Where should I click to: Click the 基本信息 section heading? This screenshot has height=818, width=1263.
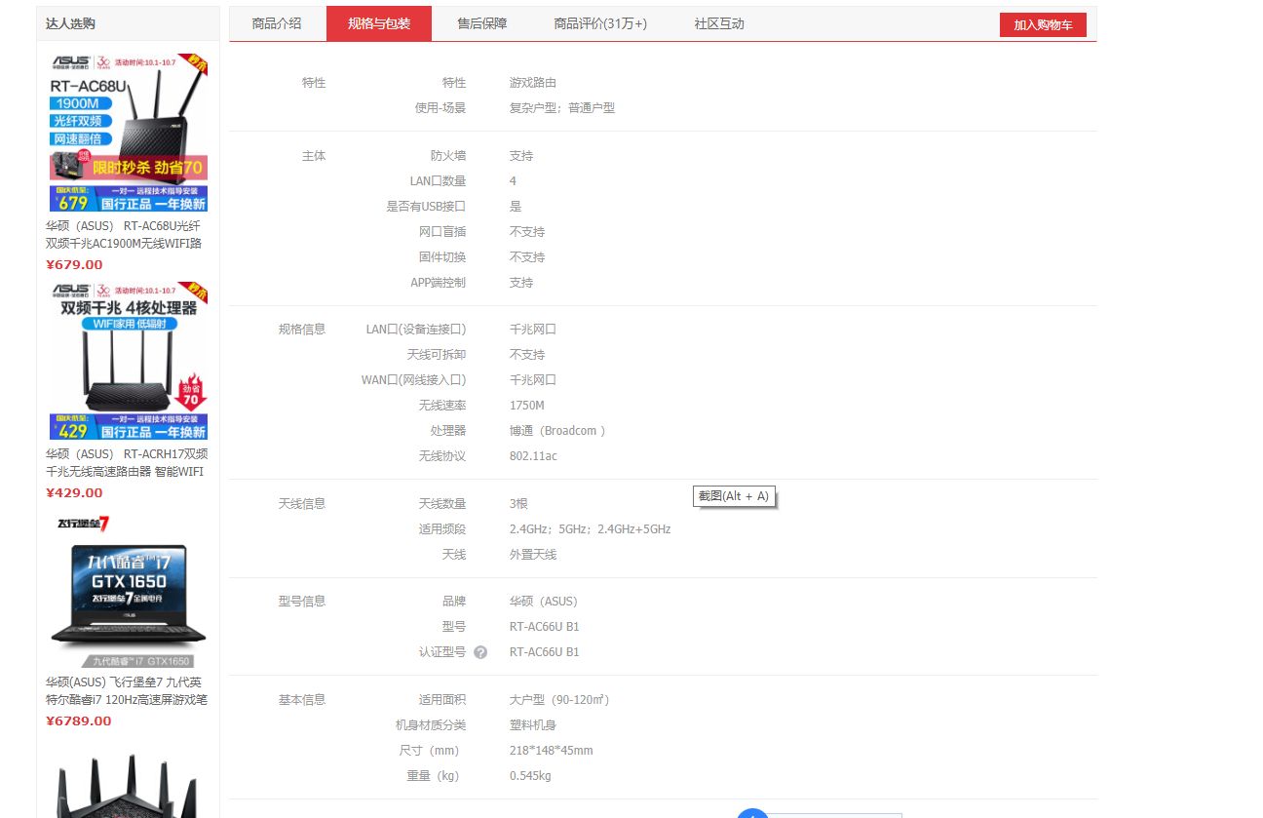point(302,700)
